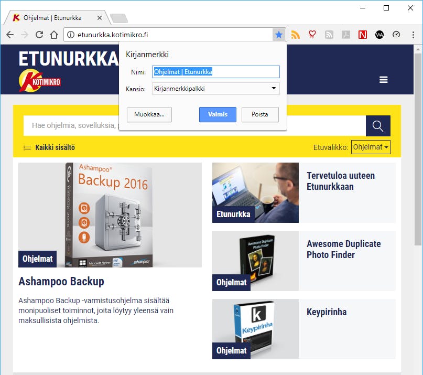Open the home page via house icon
Viewport: 423px width, 375px height.
[54, 35]
